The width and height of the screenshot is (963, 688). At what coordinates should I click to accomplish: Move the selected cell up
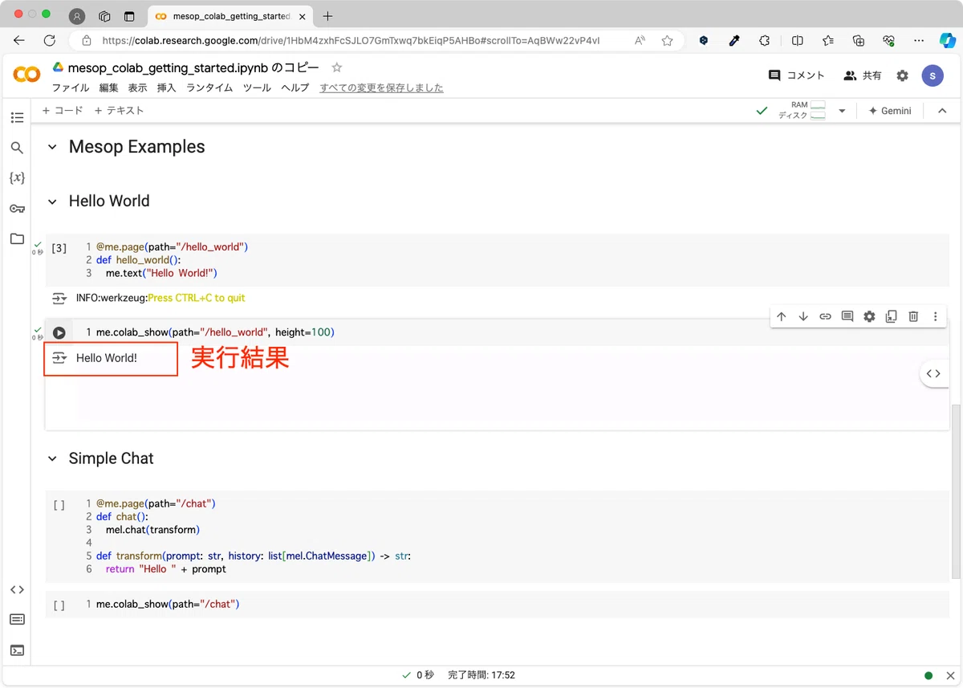782,317
